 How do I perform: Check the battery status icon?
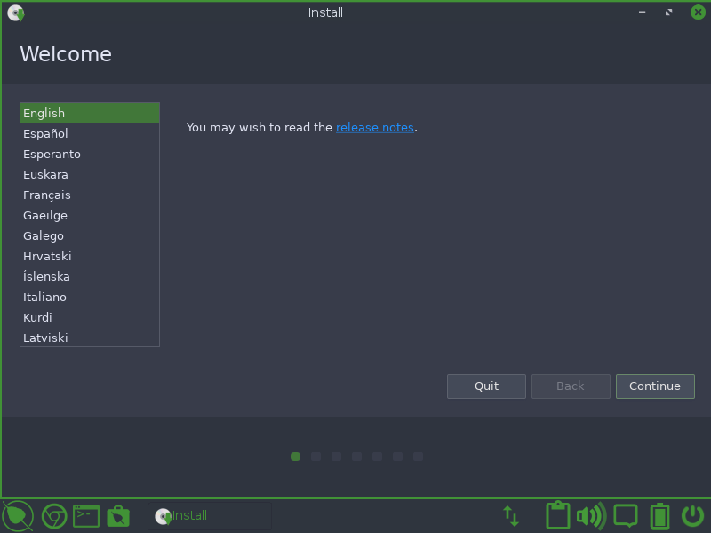coord(659,516)
